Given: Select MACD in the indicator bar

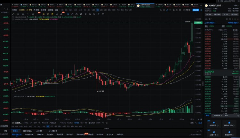Looking at the screenshot, I should coord(77,123).
